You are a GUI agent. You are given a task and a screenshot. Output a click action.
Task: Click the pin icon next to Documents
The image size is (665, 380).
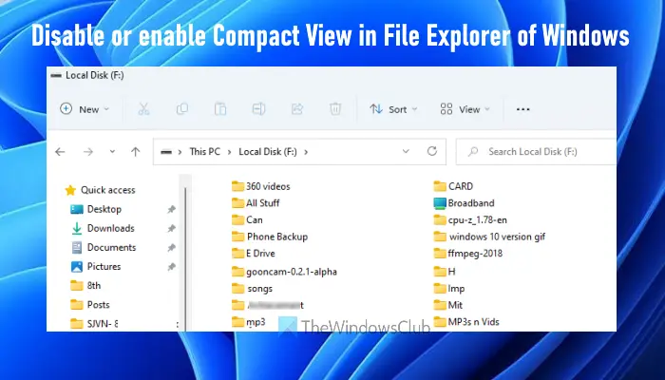click(171, 247)
